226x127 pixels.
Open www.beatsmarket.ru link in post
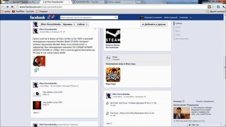pos(77,44)
